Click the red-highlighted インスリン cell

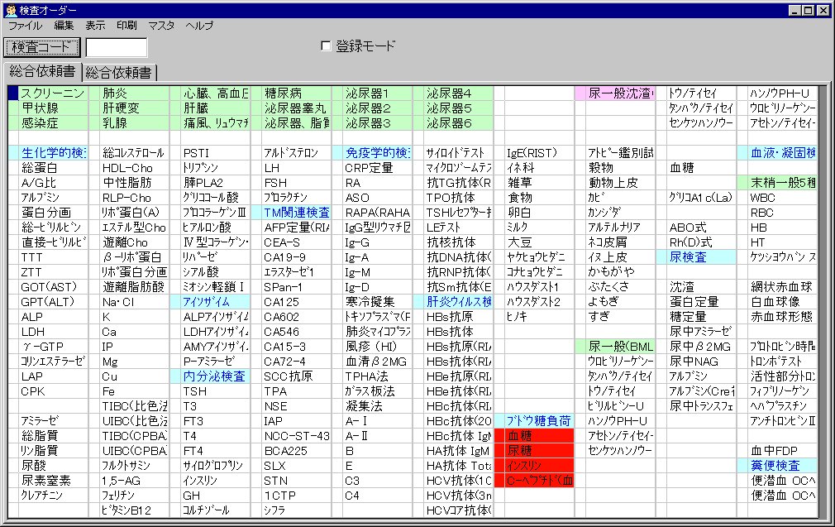tap(533, 465)
